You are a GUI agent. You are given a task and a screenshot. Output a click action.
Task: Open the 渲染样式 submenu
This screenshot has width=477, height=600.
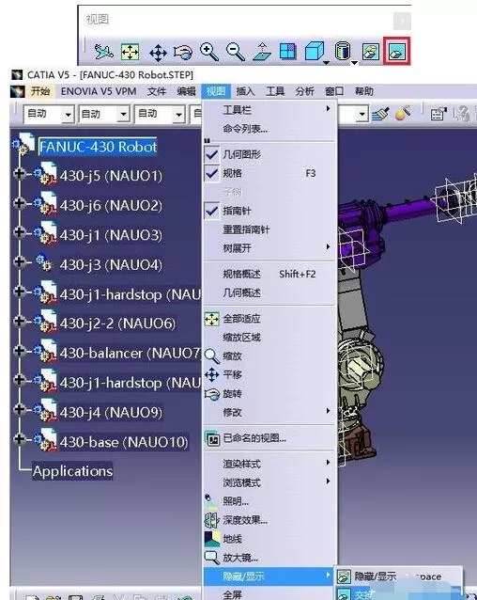[x=269, y=464]
